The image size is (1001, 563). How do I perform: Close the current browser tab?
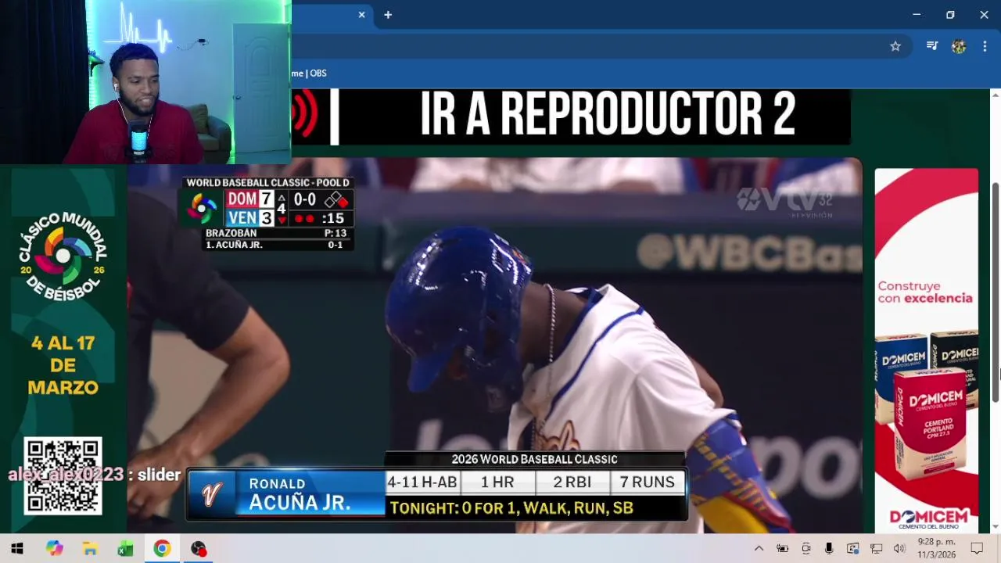pyautogui.click(x=361, y=15)
